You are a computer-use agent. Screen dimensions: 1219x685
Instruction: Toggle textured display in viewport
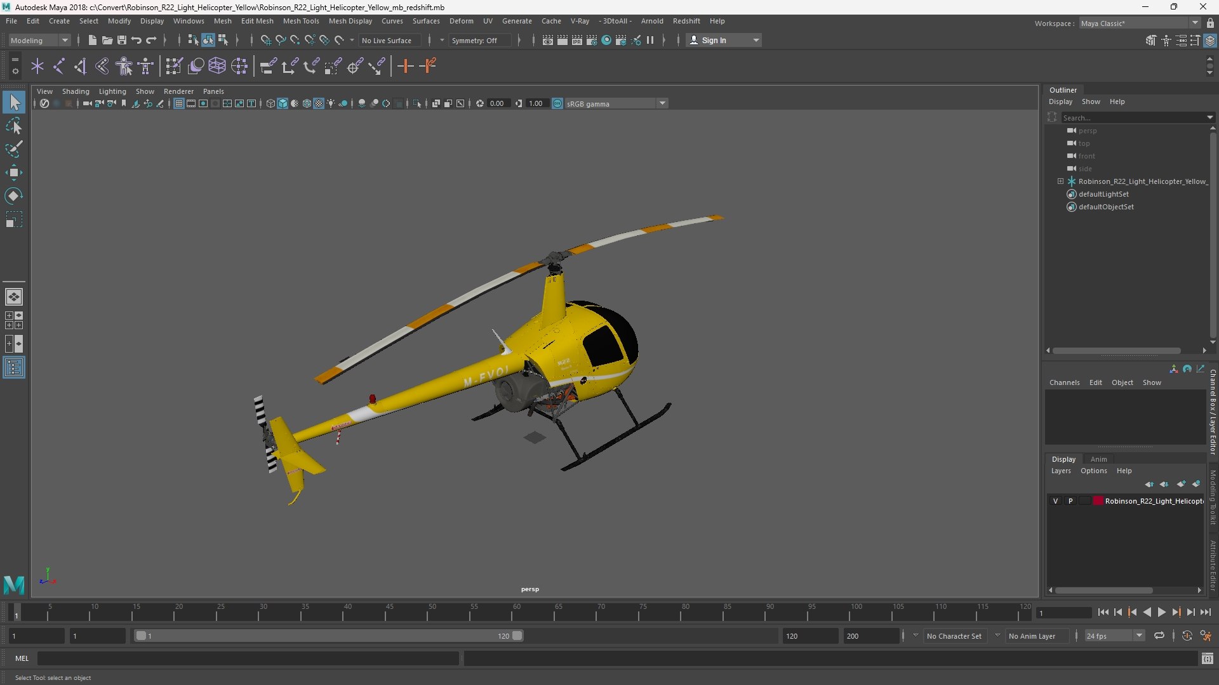pyautogui.click(x=319, y=103)
